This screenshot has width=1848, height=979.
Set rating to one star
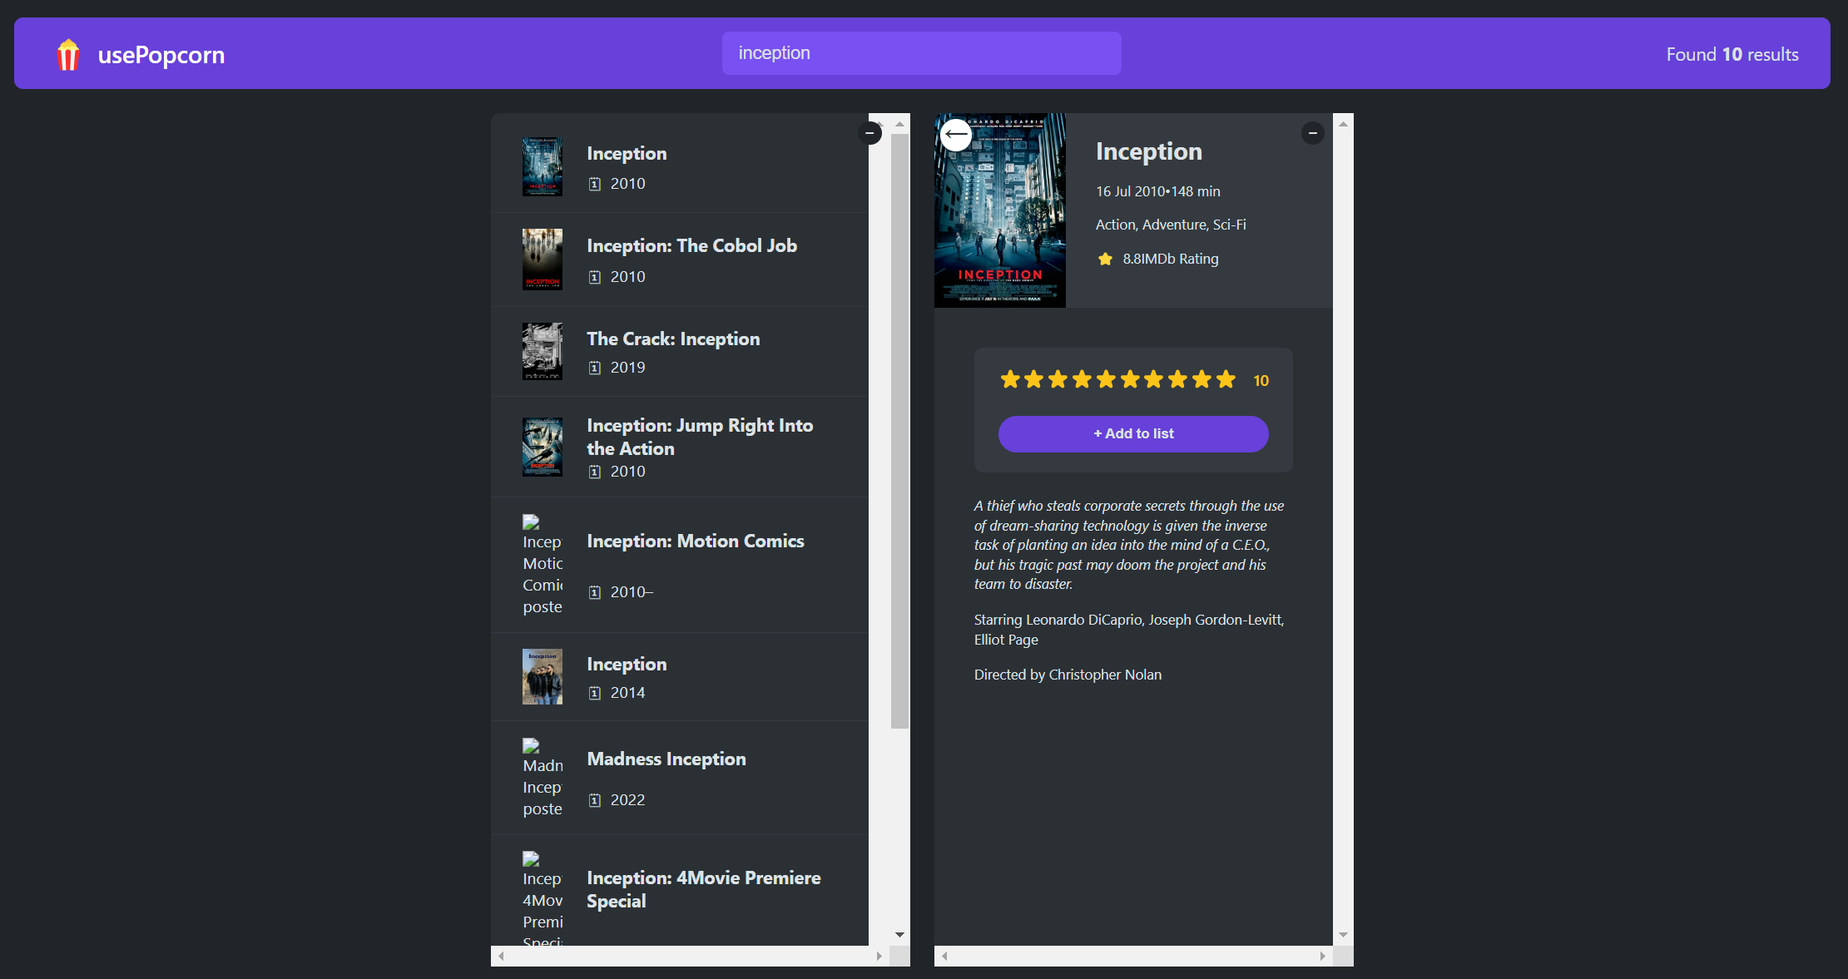coord(1010,380)
